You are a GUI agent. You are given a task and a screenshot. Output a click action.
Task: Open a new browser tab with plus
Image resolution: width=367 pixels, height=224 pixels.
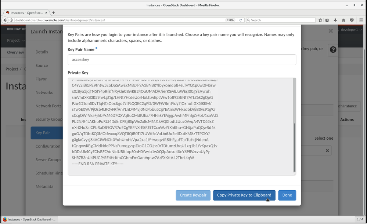click(x=54, y=13)
